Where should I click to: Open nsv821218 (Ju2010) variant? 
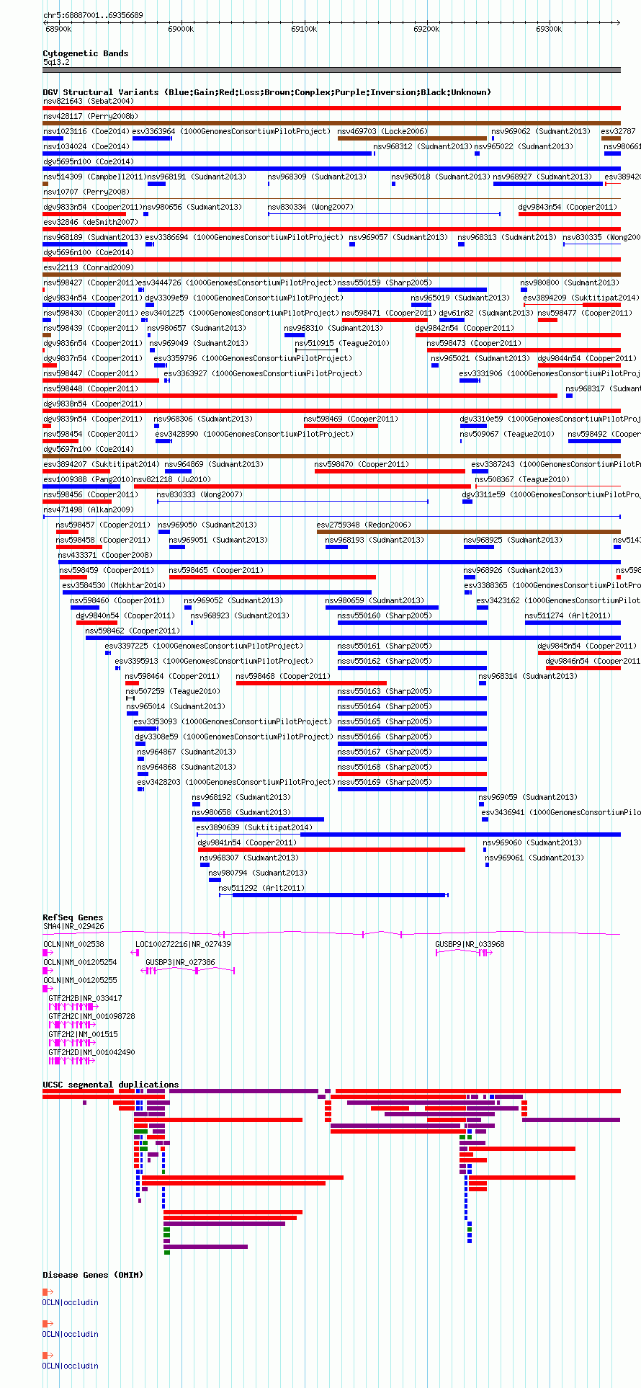tap(172, 479)
